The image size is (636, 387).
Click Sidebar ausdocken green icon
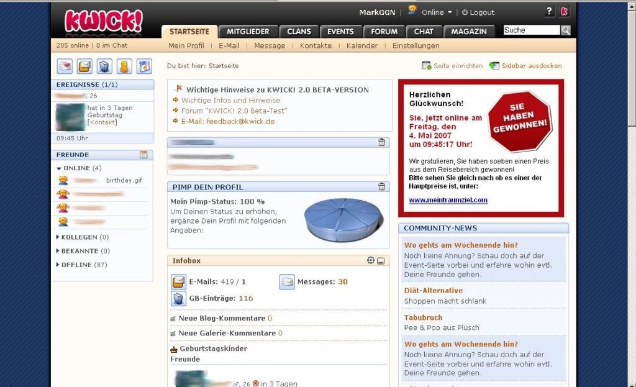point(494,66)
